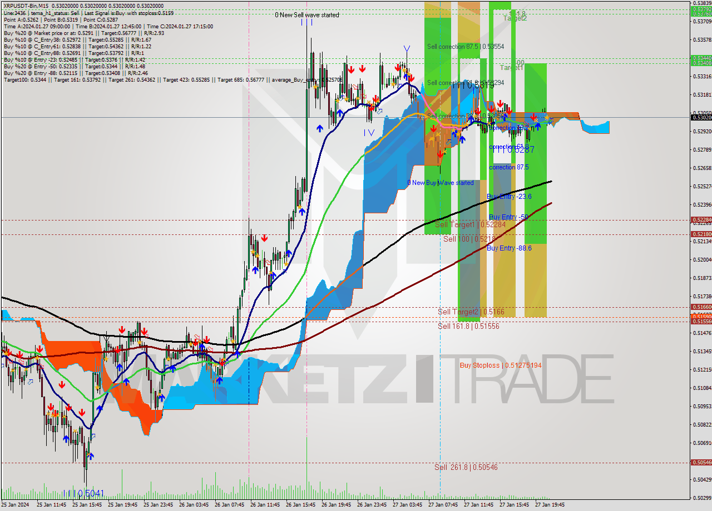Click the 'Buy Entry -88.6' label
The width and height of the screenshot is (712, 511).
pos(509,248)
